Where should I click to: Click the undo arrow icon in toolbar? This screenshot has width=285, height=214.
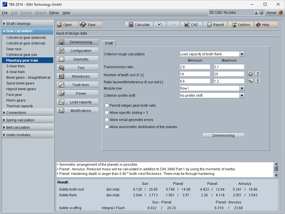(160, 25)
